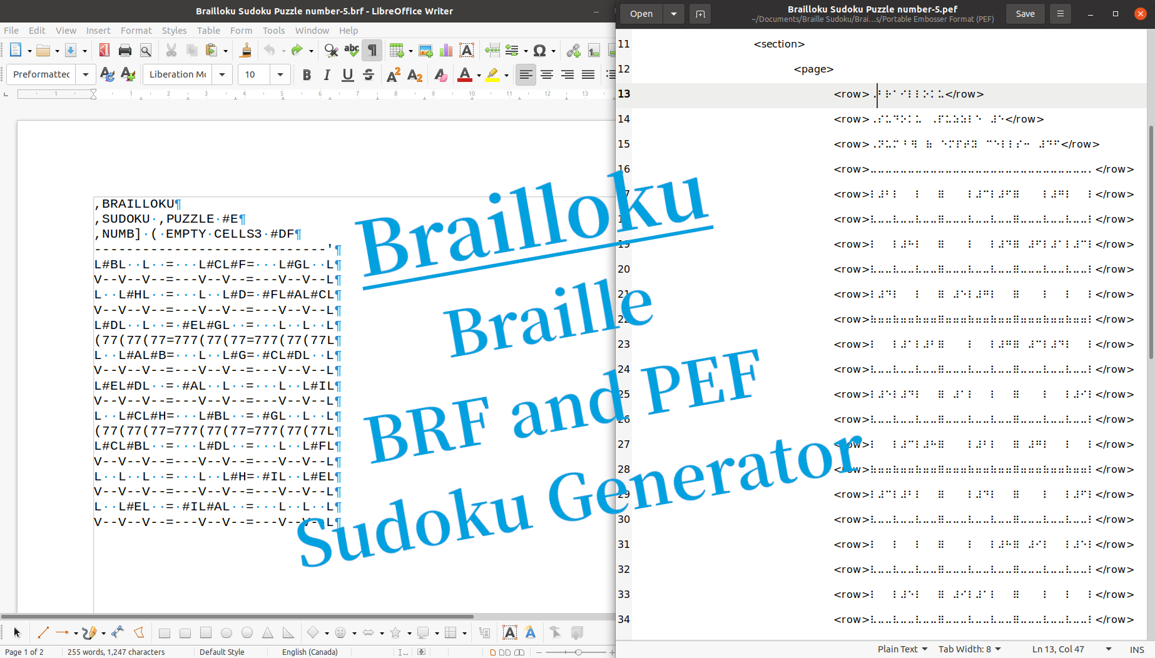Apply red font color button
The width and height of the screenshot is (1155, 658).
pyautogui.click(x=465, y=75)
